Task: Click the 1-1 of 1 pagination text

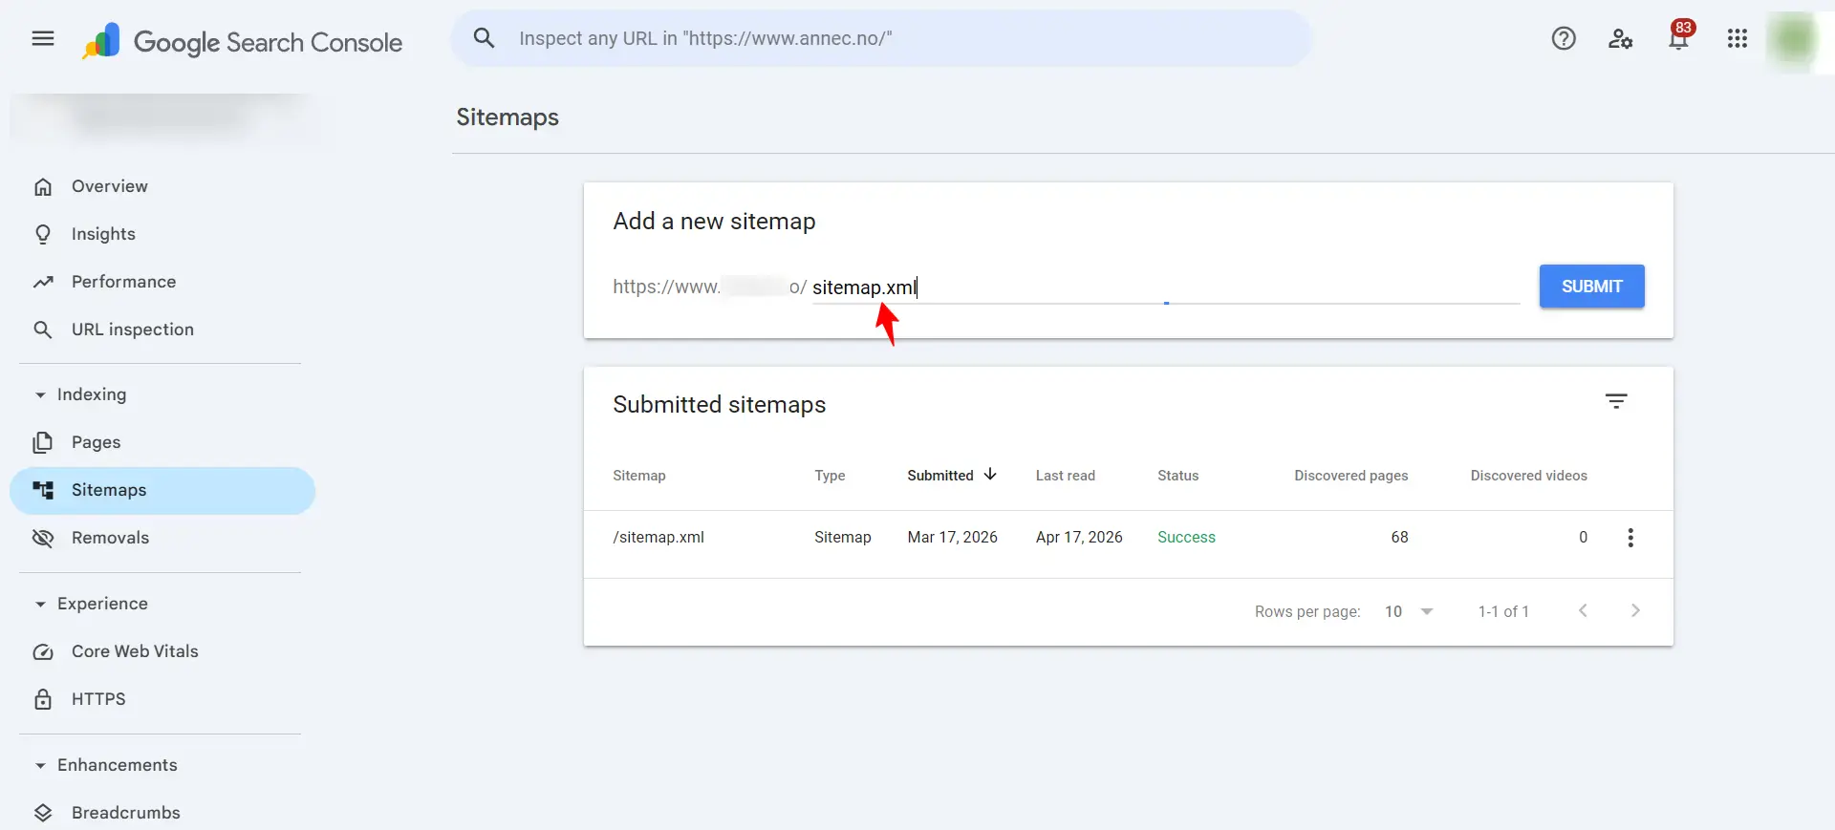Action: pos(1503,611)
